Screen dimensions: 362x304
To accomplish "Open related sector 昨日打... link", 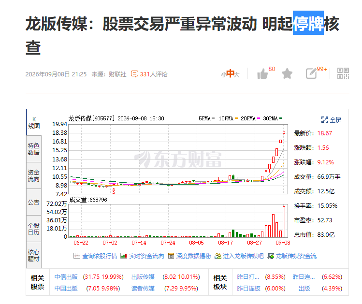I will click(248, 277).
